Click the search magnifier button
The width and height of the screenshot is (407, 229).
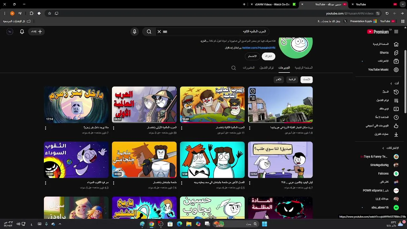149,31
